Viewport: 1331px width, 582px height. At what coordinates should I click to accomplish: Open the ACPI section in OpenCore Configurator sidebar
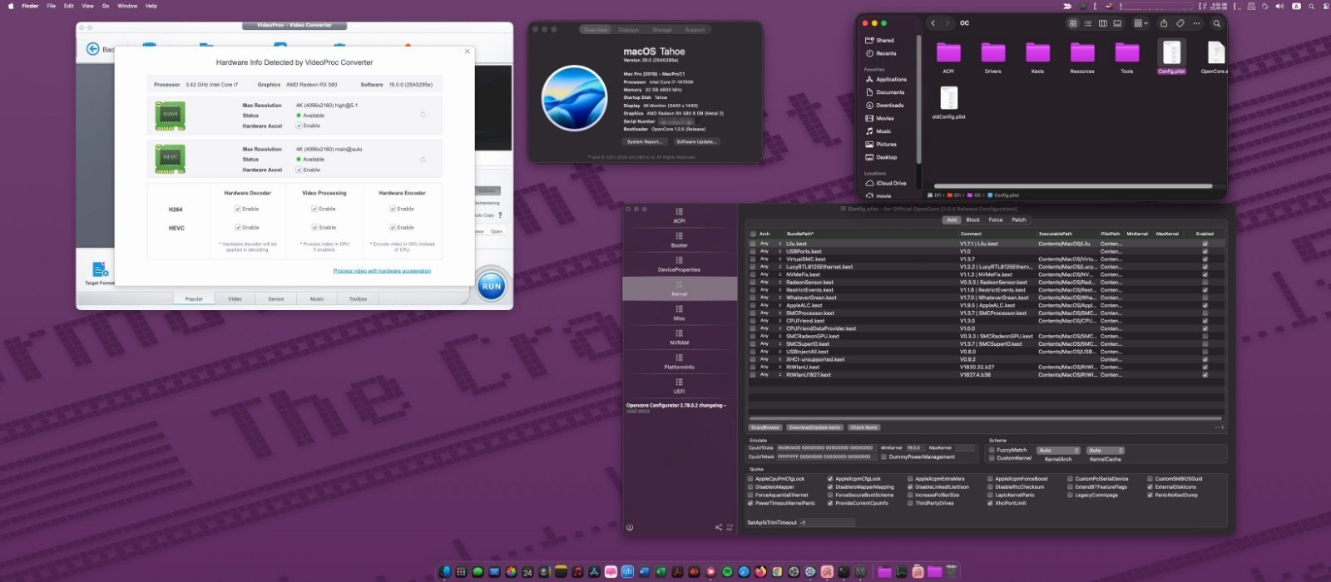tap(679, 215)
